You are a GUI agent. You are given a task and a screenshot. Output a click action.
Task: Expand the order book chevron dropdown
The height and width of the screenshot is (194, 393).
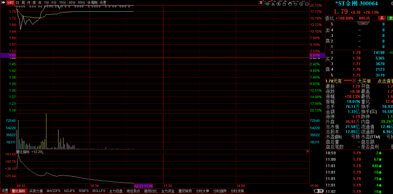(364, 23)
